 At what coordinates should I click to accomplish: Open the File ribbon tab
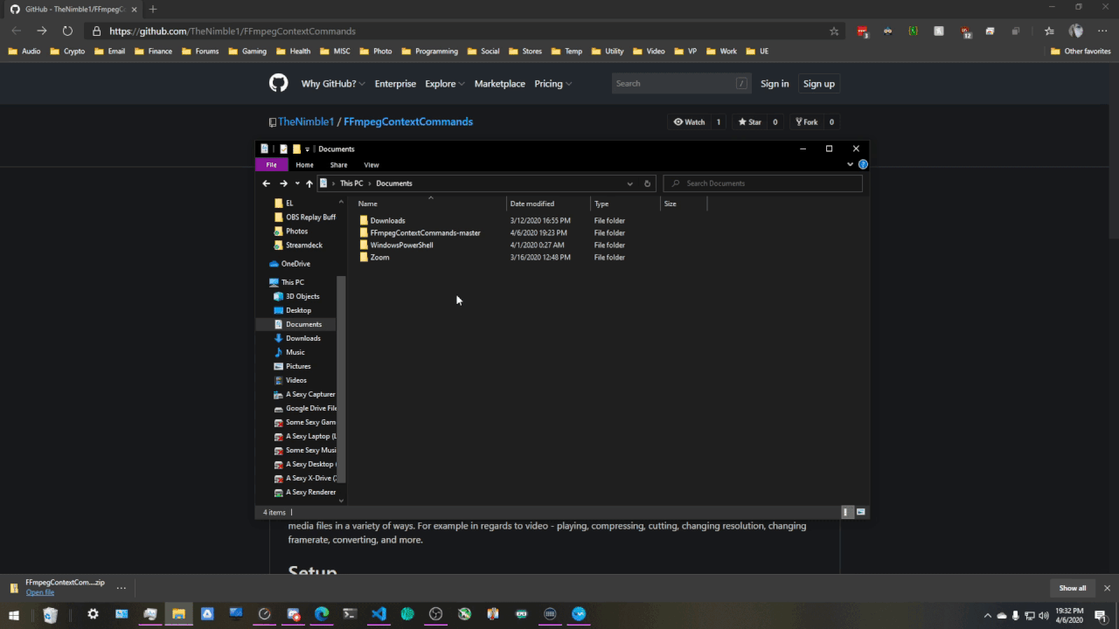tap(271, 165)
